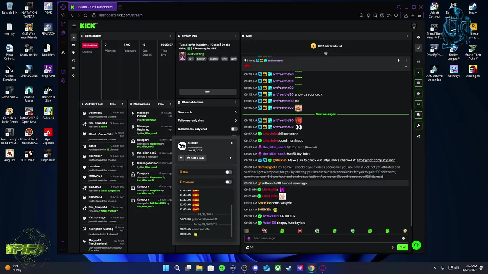Toggle the Timeout switch for SHEIKI3
Image resolution: width=488 pixels, height=274 pixels.
(x=228, y=182)
